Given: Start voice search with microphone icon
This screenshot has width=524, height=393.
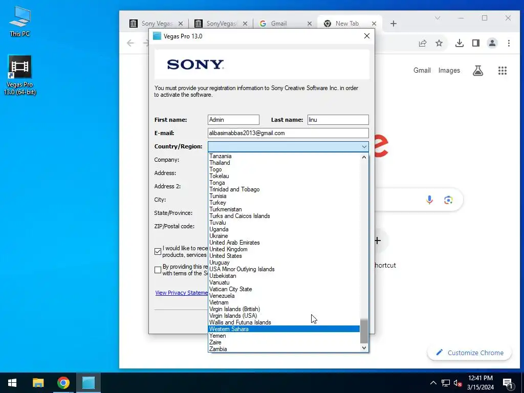Looking at the screenshot, I should point(429,200).
